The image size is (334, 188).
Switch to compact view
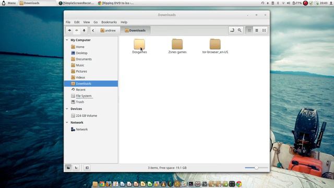[x=264, y=30]
